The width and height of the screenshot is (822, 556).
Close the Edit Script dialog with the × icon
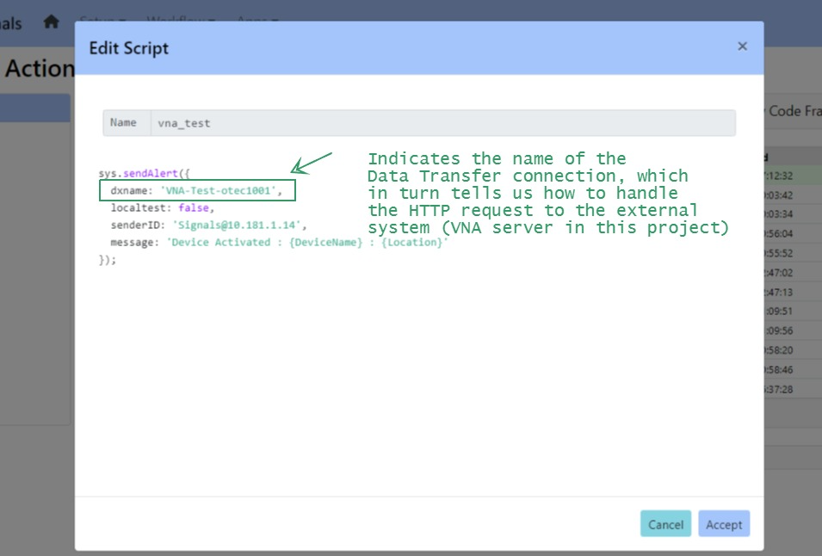[742, 46]
